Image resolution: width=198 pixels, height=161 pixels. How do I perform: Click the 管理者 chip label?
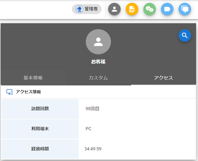click(x=91, y=9)
